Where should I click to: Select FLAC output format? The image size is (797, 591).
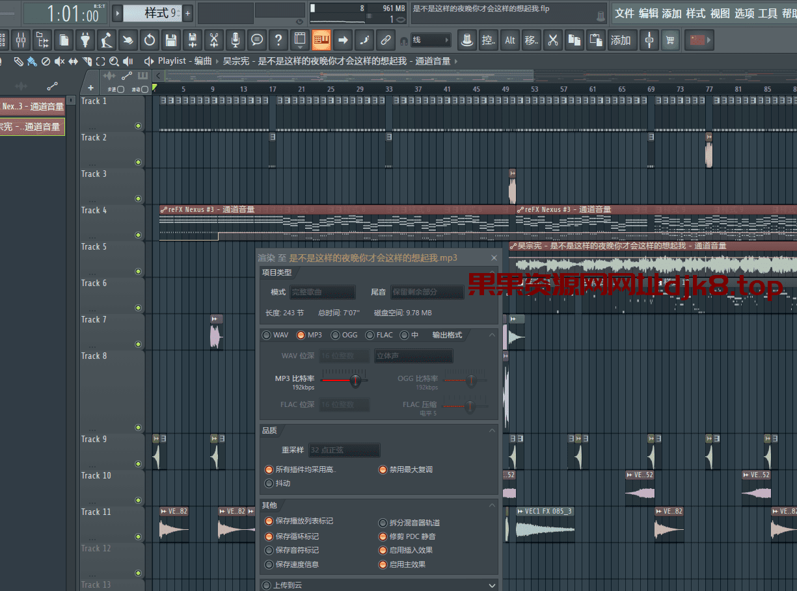point(370,335)
